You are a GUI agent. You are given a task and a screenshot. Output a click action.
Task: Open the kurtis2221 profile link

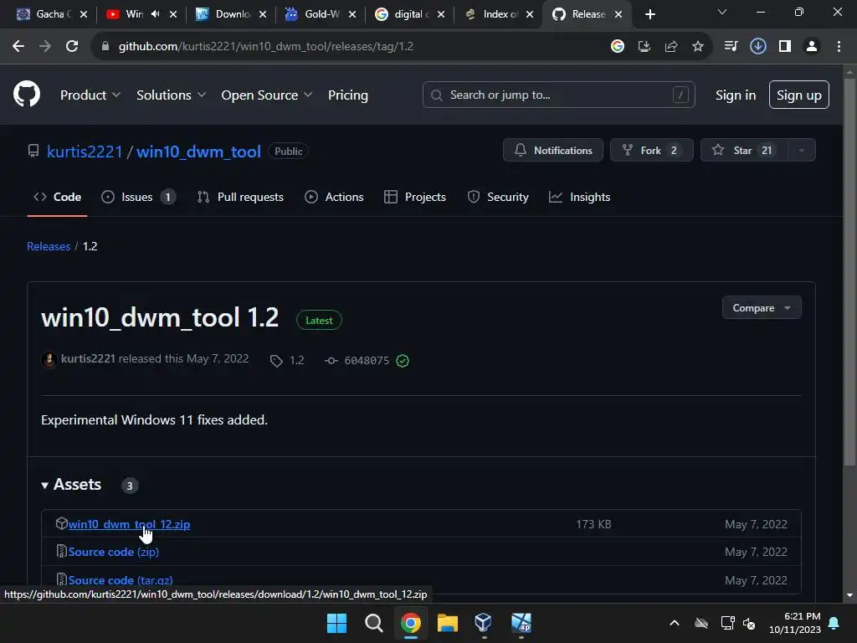[x=85, y=152]
